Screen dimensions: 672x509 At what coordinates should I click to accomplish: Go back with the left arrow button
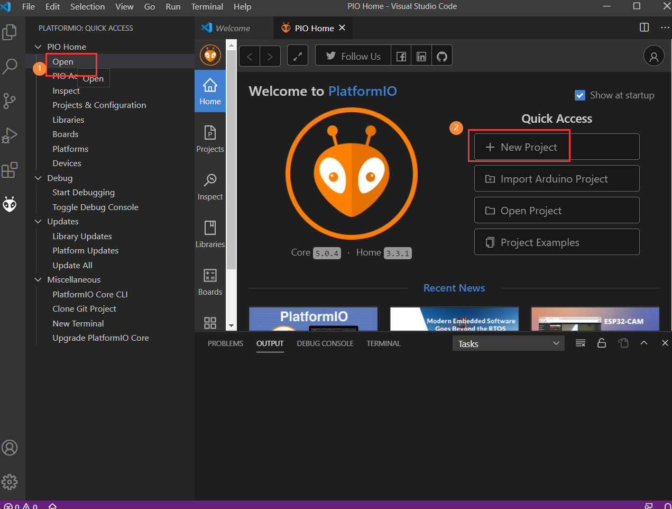(250, 56)
